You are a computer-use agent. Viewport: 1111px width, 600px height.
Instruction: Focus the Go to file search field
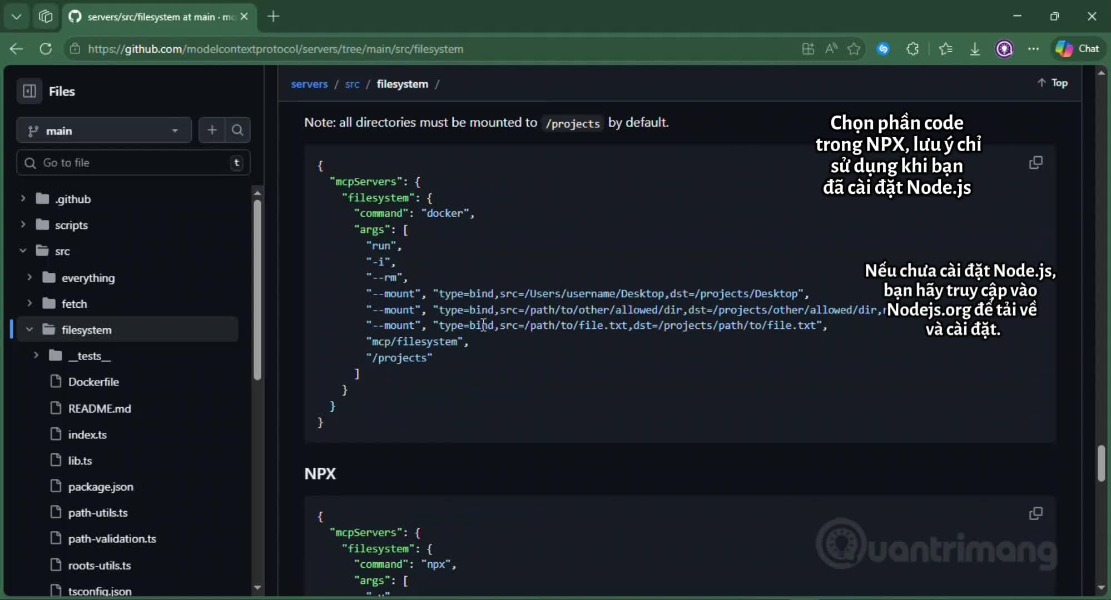pyautogui.click(x=133, y=163)
